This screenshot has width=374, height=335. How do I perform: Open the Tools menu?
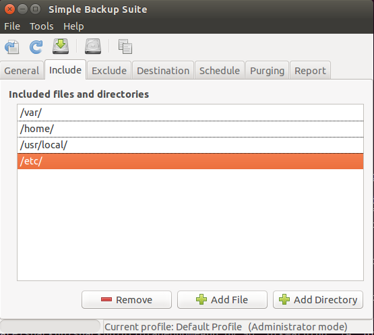[x=42, y=26]
